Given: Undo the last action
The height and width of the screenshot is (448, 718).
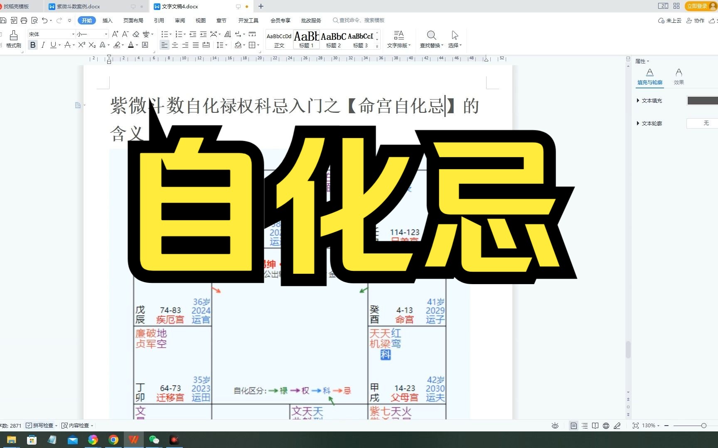Looking at the screenshot, I should [44, 20].
